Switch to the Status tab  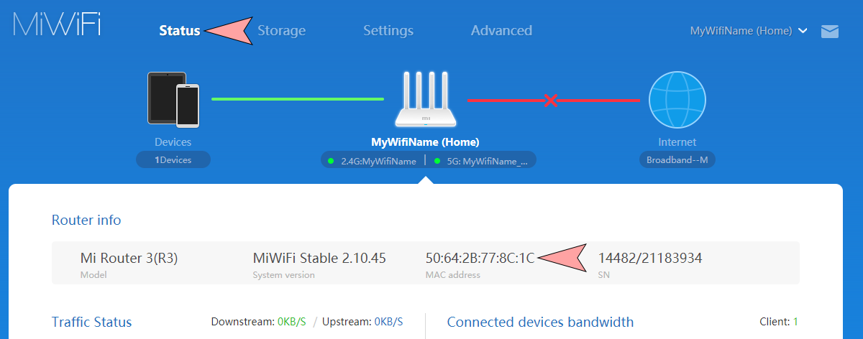click(x=180, y=31)
